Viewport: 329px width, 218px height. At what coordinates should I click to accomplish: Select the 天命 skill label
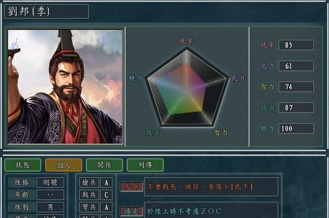coord(132,186)
